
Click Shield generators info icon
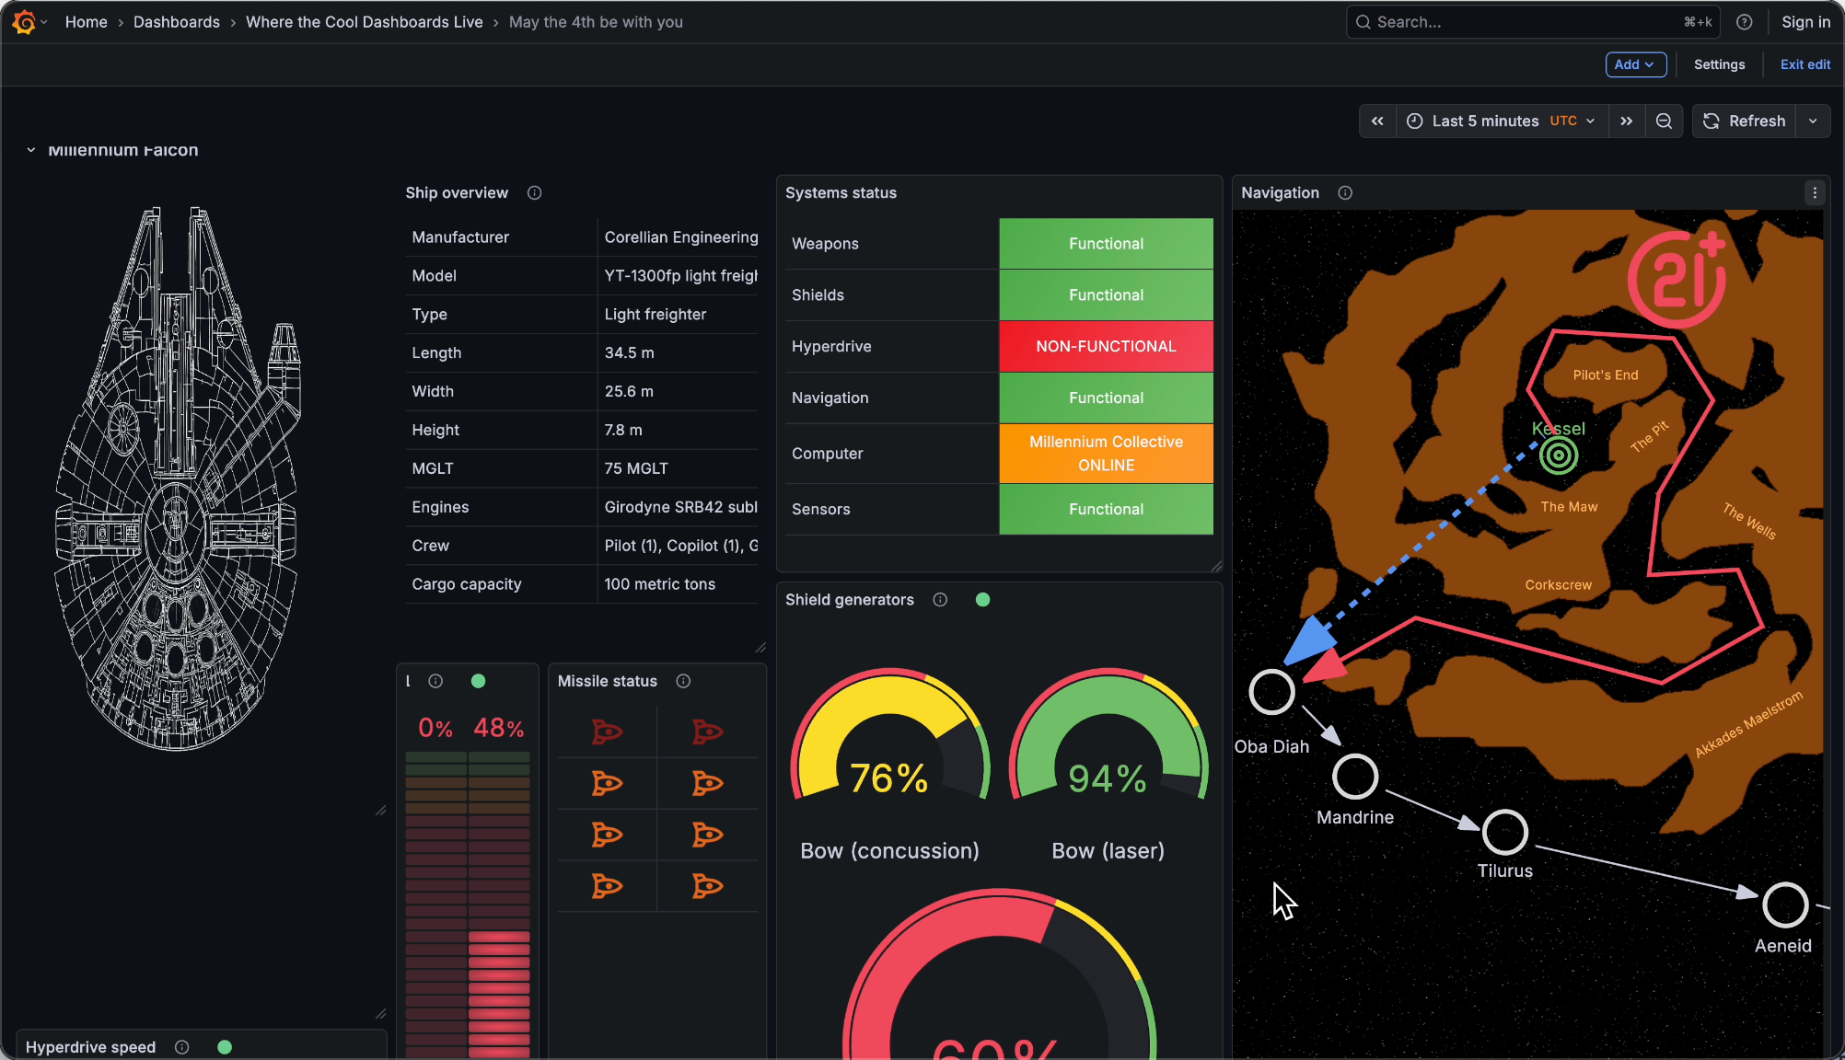pyautogui.click(x=940, y=599)
